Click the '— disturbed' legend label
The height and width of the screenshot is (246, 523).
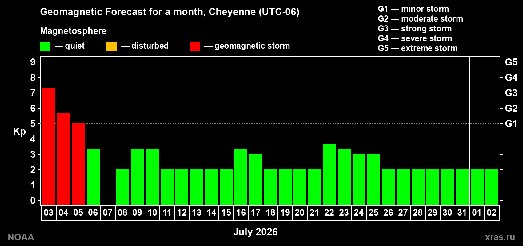145,46
